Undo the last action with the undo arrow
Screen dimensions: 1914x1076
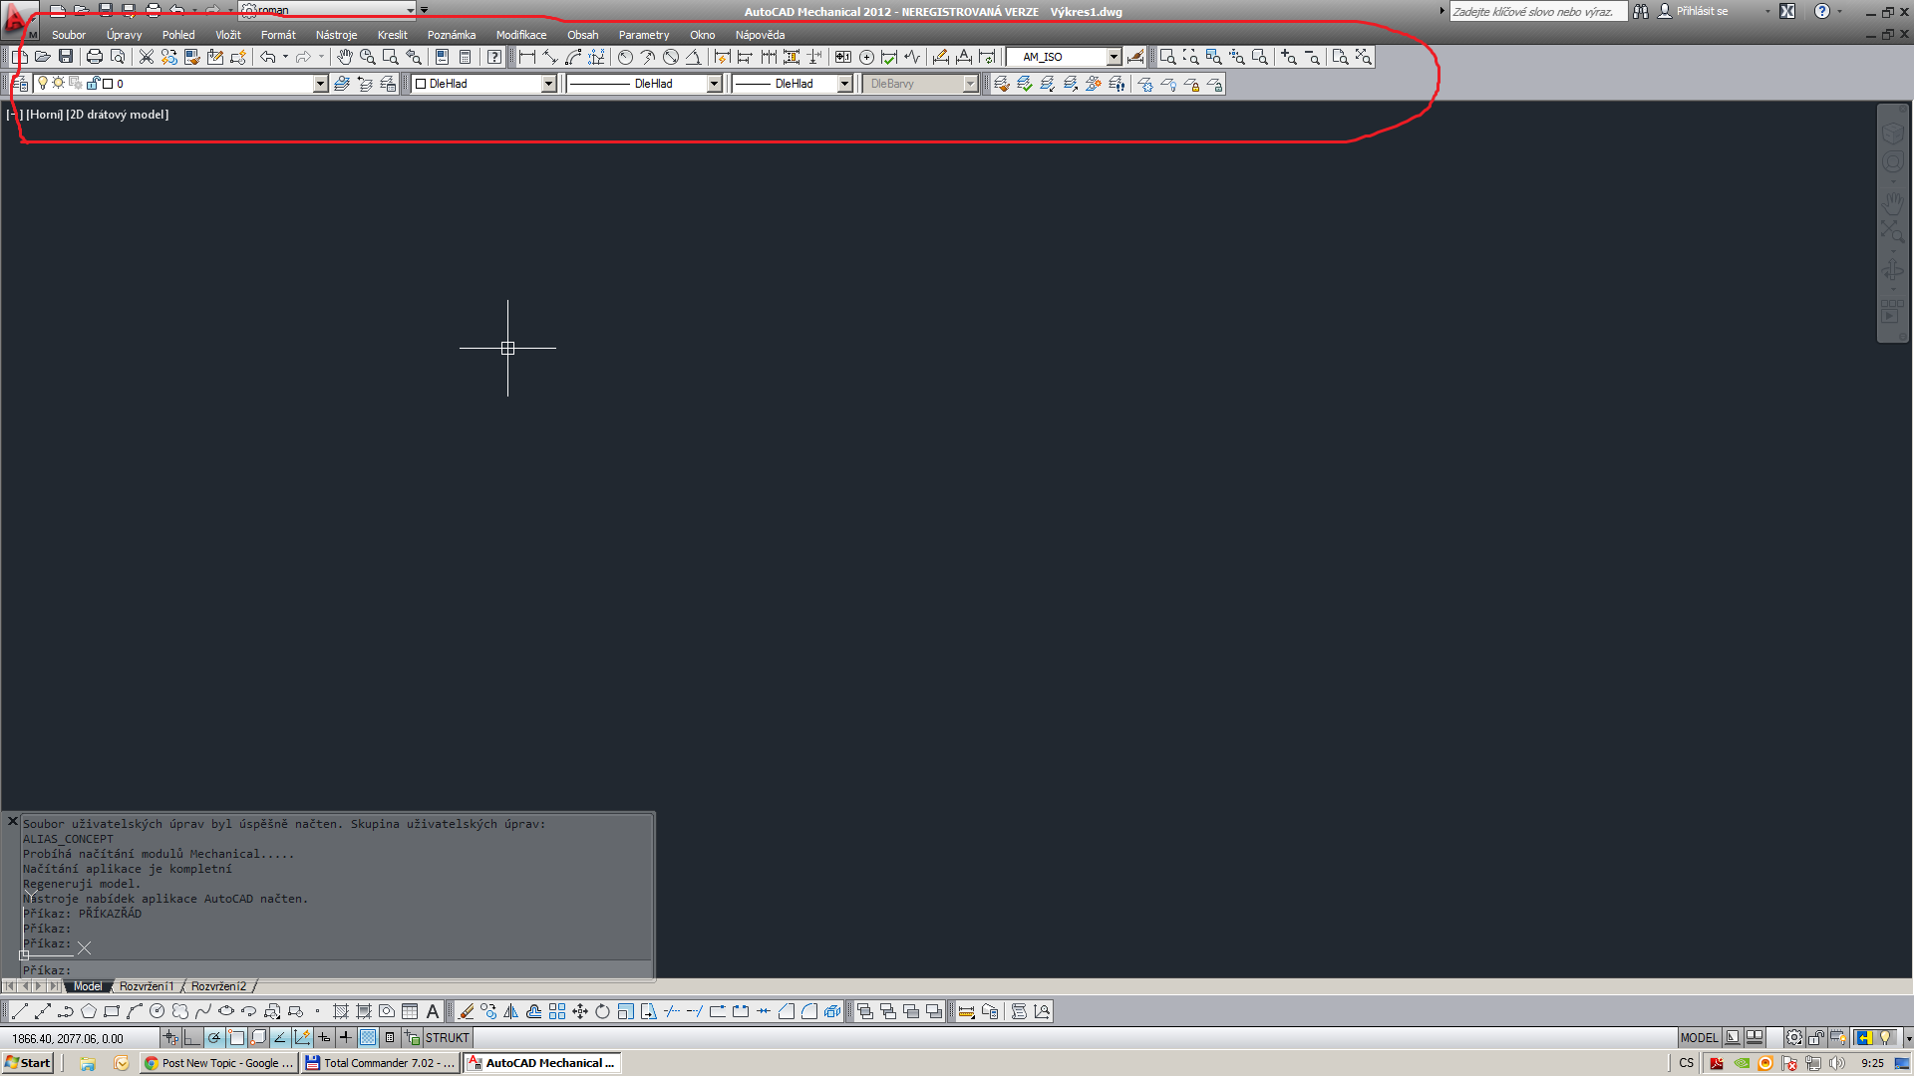click(x=267, y=57)
